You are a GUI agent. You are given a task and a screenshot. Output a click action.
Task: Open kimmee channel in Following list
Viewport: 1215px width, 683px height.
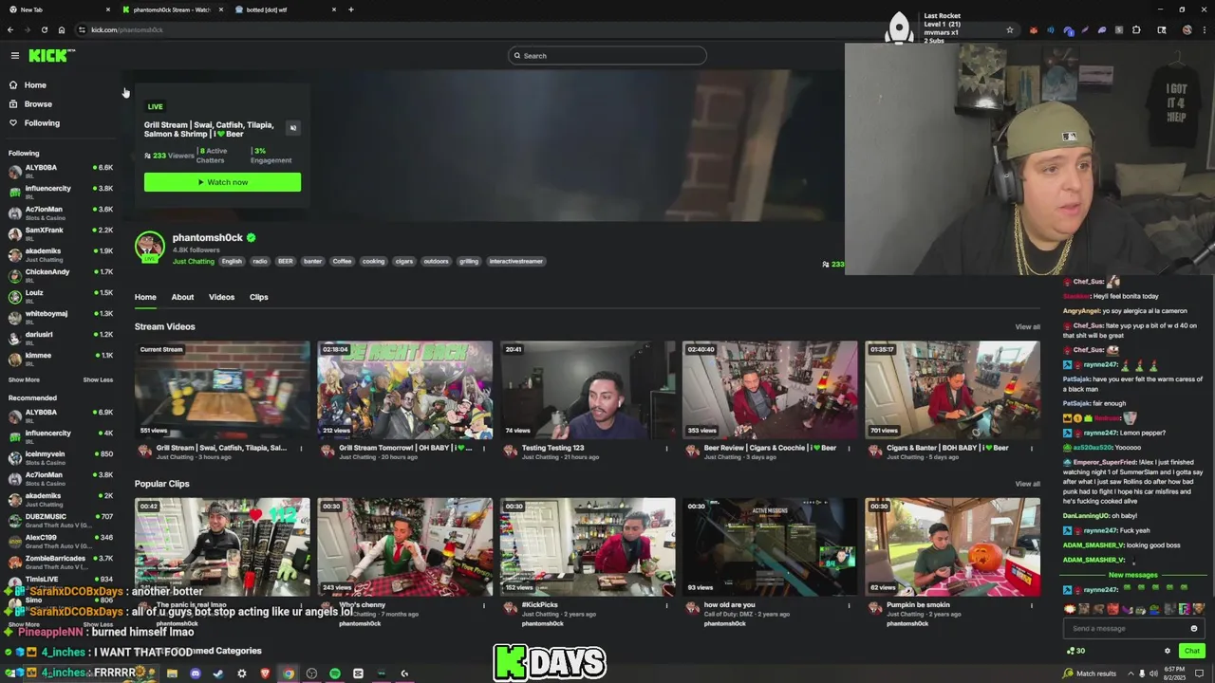(x=61, y=359)
